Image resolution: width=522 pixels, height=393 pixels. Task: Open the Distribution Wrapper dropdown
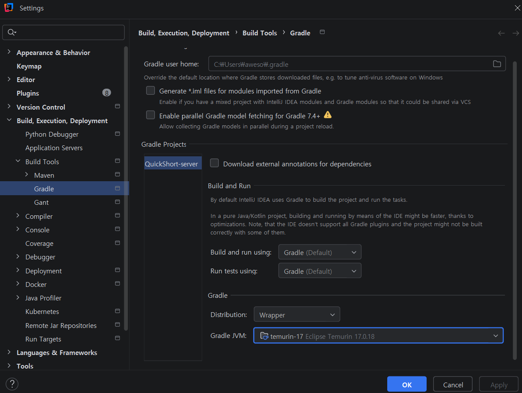click(x=297, y=314)
